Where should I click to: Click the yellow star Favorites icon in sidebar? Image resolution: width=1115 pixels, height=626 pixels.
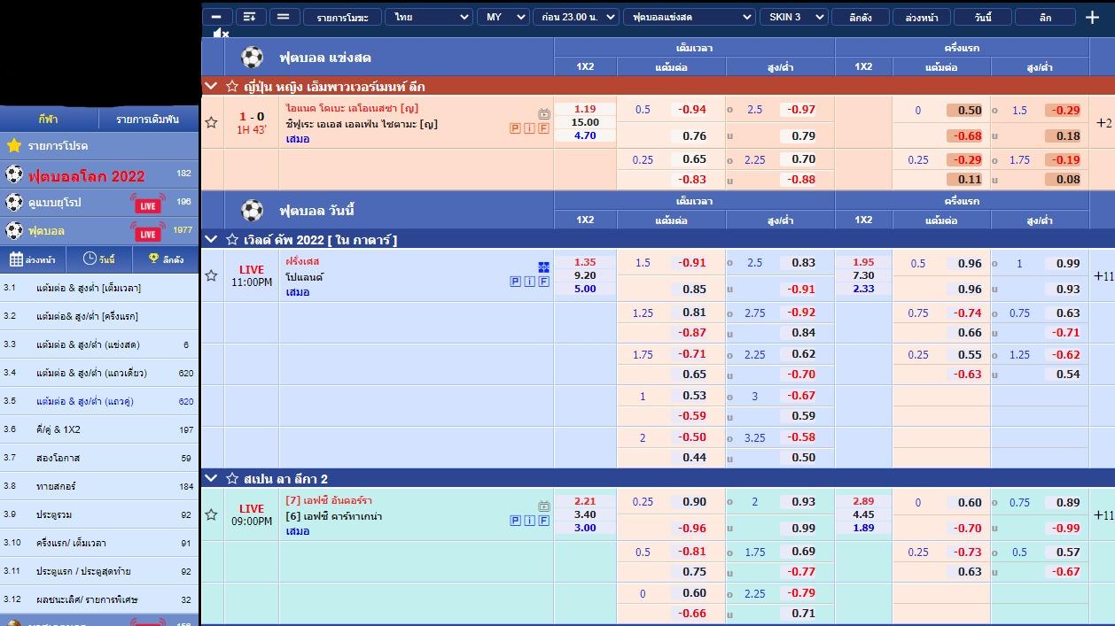coord(14,145)
